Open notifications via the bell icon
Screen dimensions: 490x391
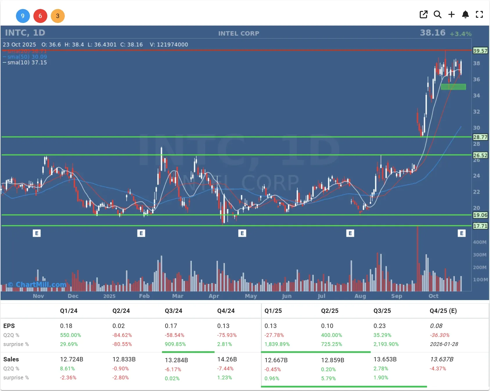[465, 14]
